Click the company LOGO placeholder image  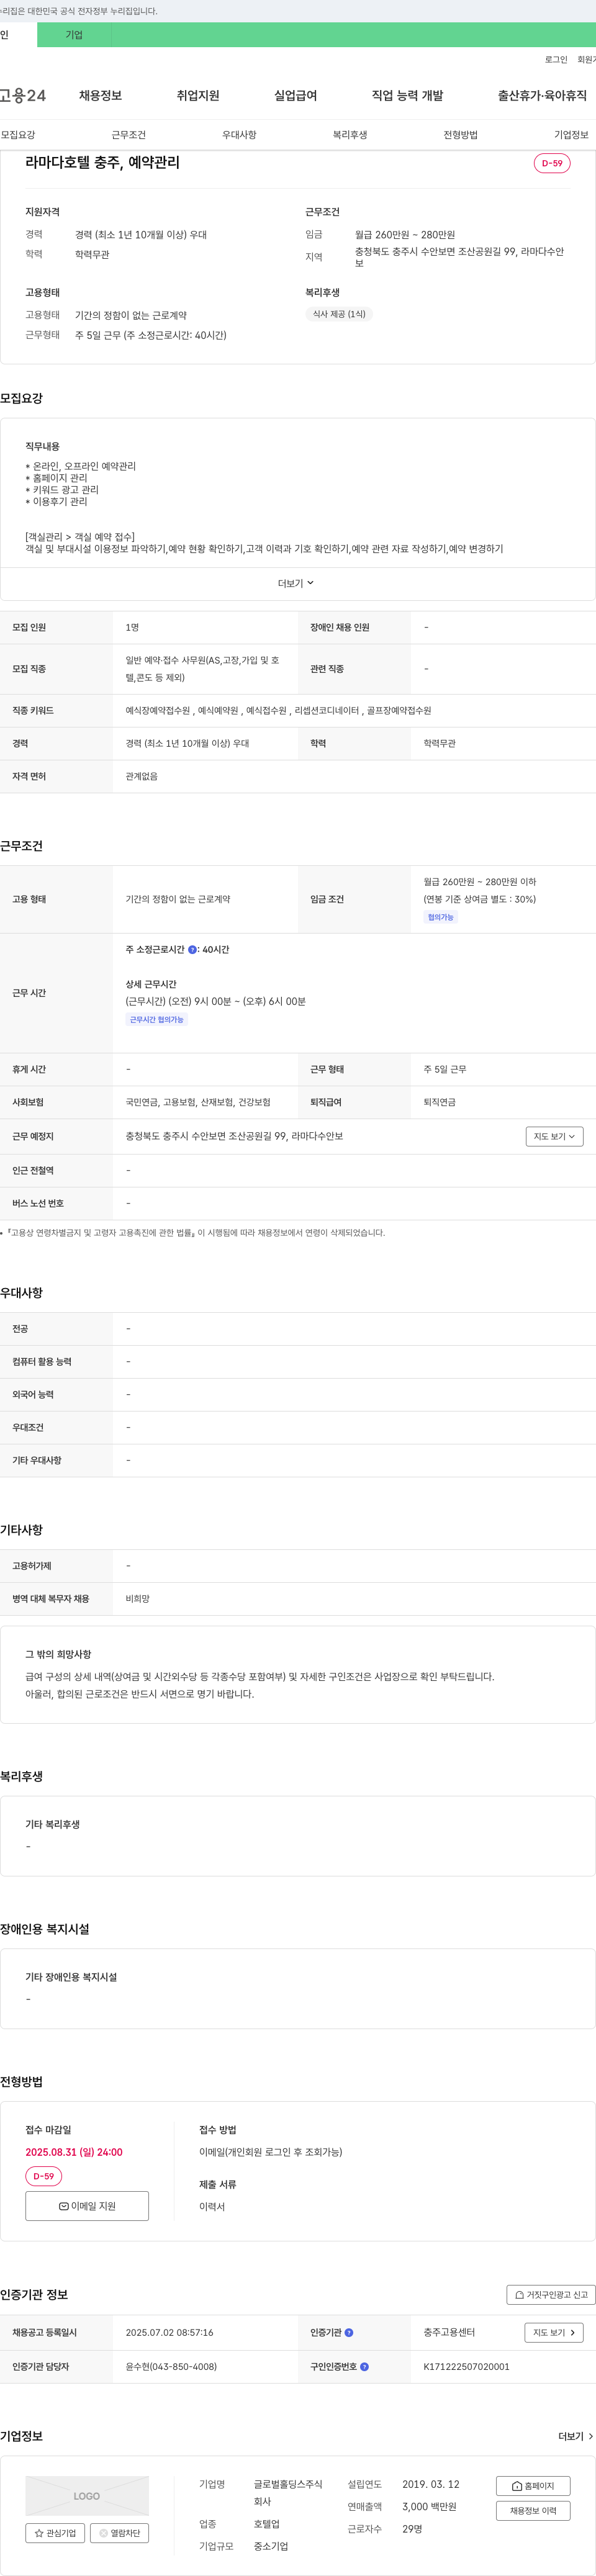[87, 2496]
